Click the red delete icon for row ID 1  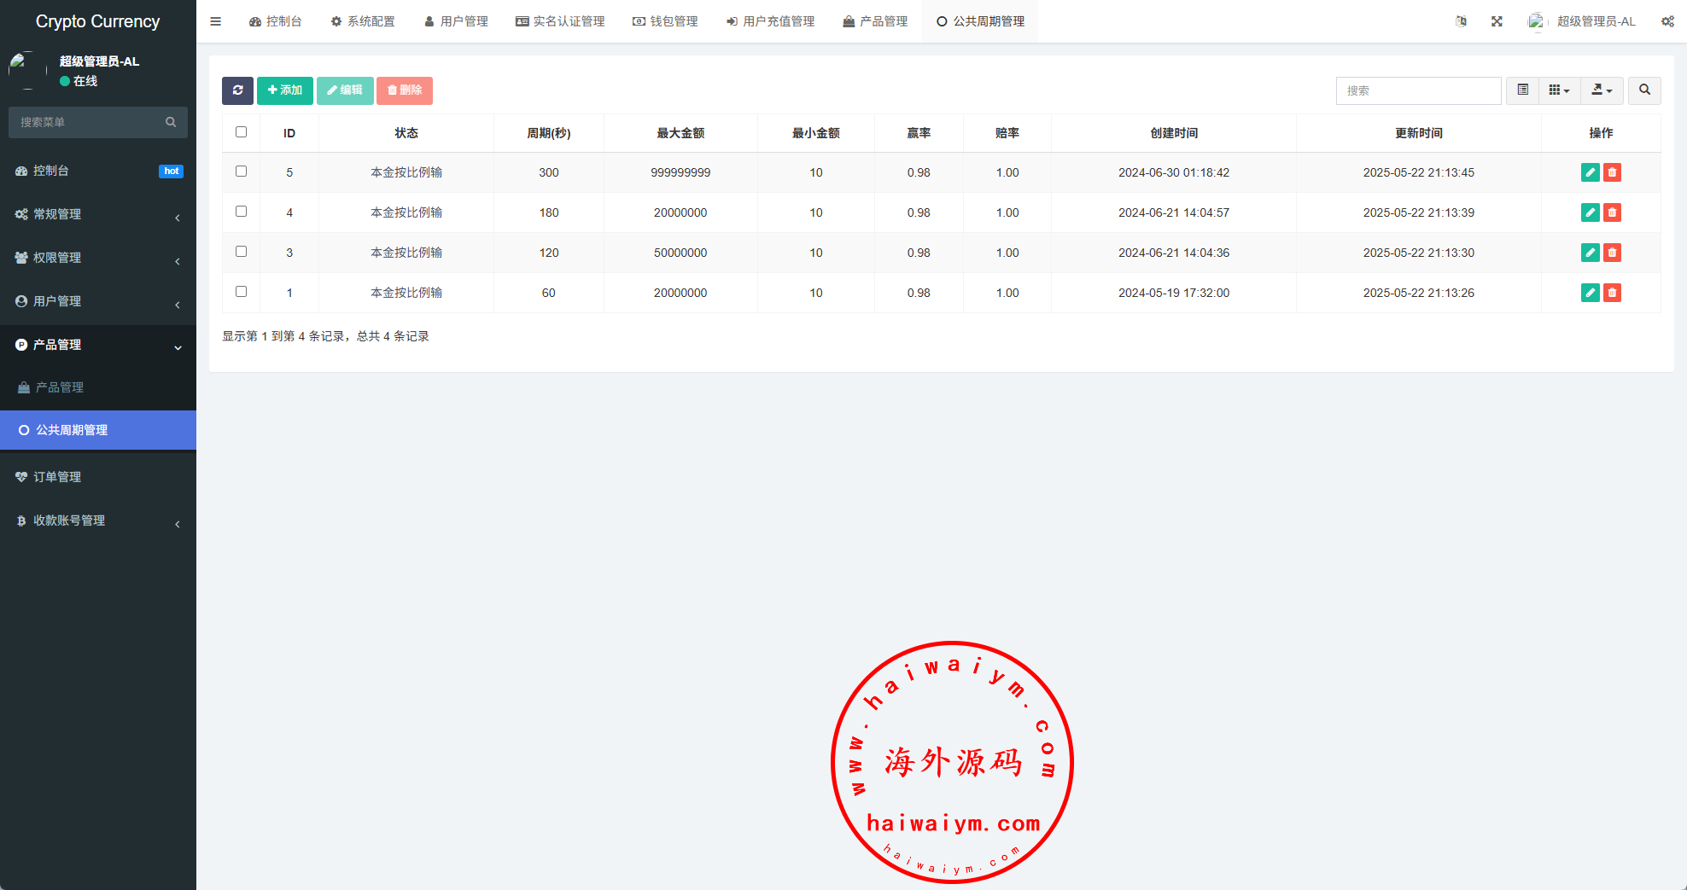(x=1612, y=293)
